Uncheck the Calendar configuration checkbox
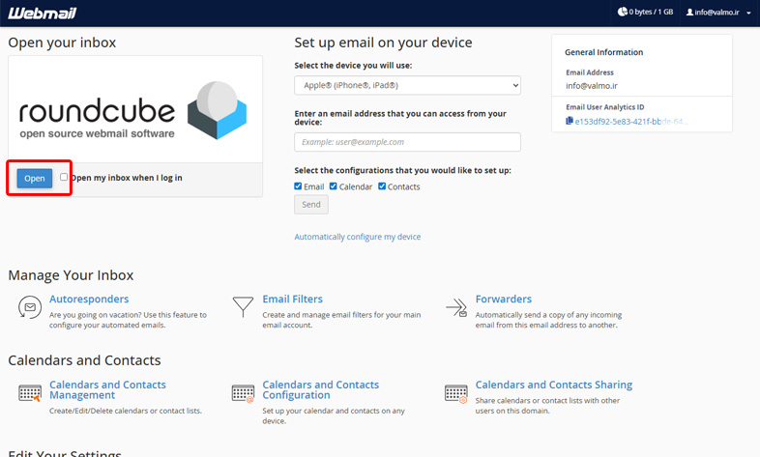Image resolution: width=760 pixels, height=457 pixels. pos(334,186)
